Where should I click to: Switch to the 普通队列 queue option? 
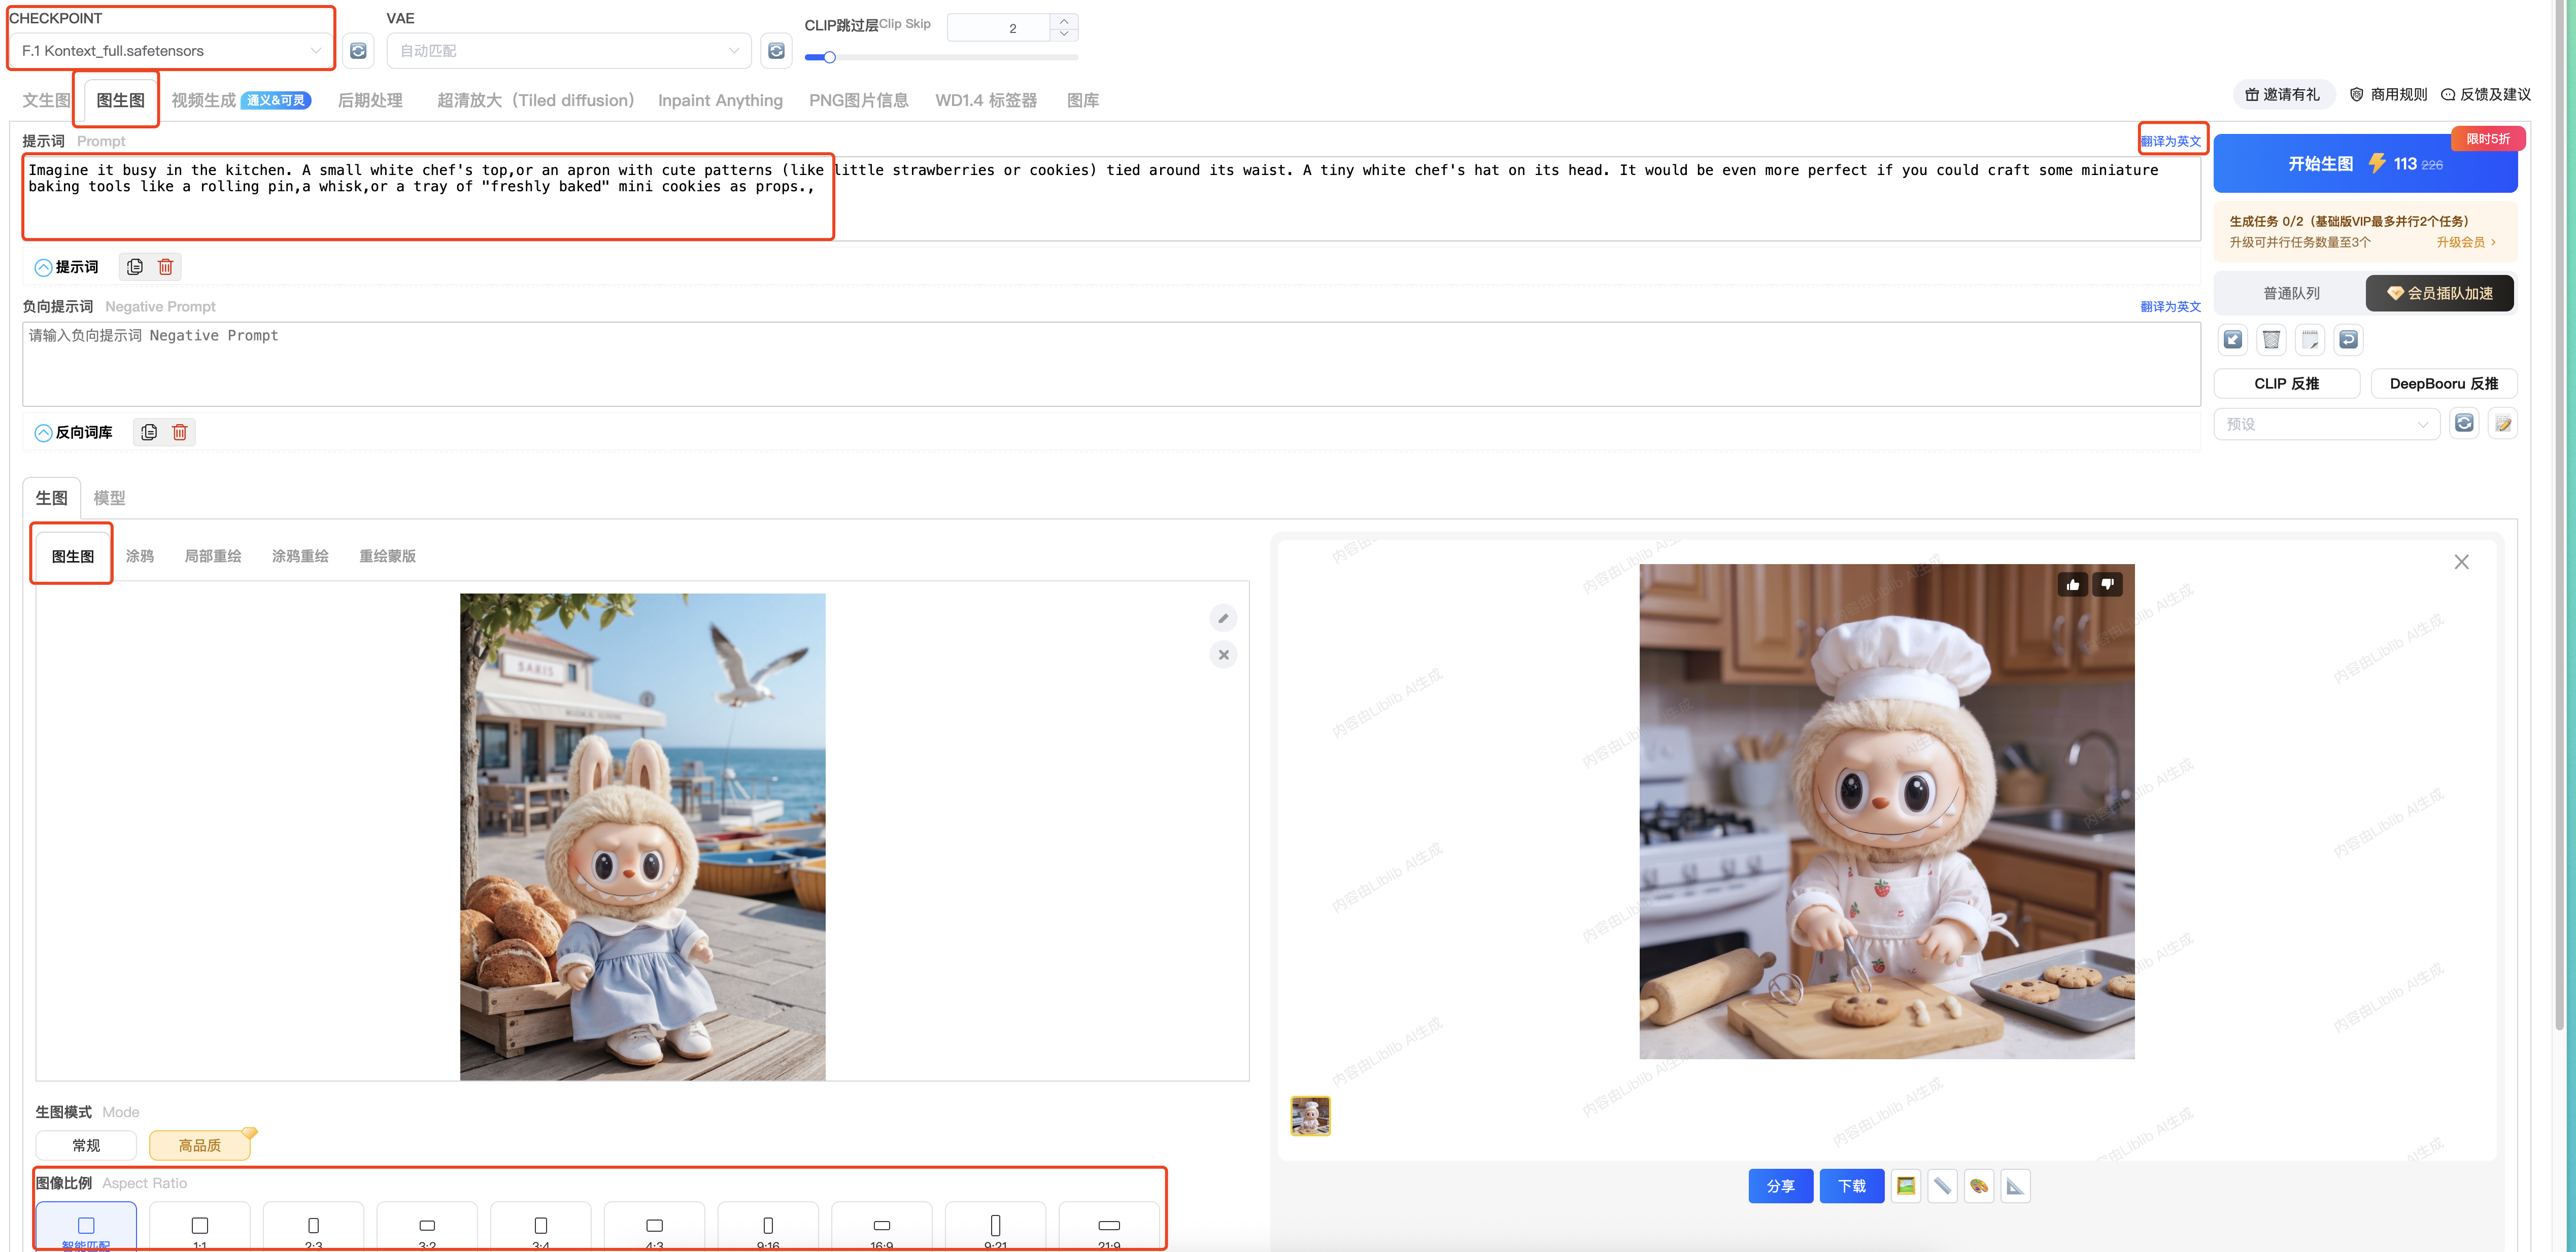pyautogui.click(x=2291, y=293)
